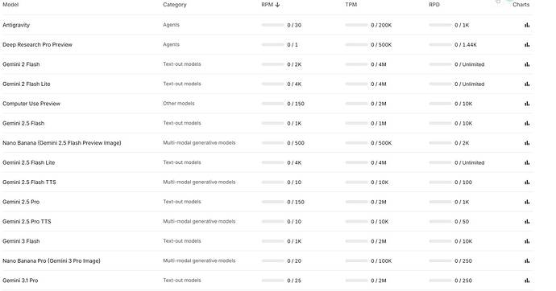Sort table by RPD column header
Viewport: 556px width, 291px height.
click(x=434, y=5)
